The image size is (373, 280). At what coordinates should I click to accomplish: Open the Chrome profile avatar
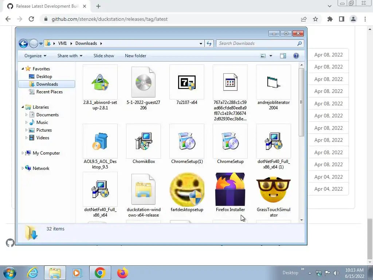pos(353,19)
